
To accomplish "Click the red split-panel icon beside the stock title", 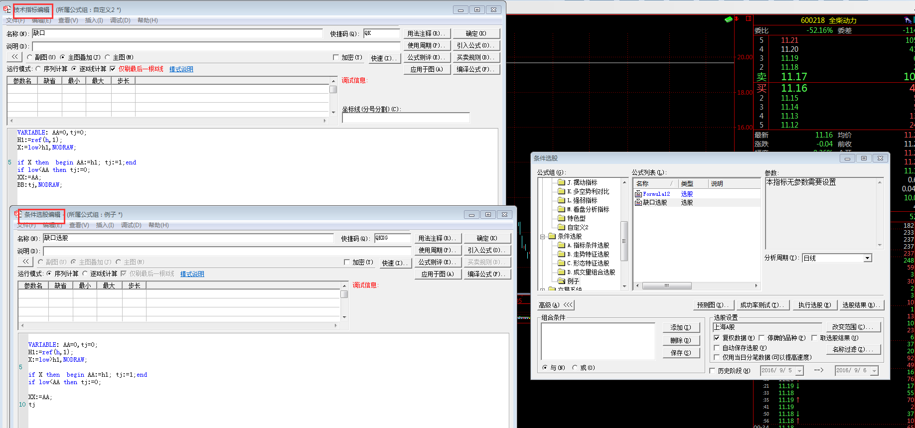I will (x=749, y=18).
